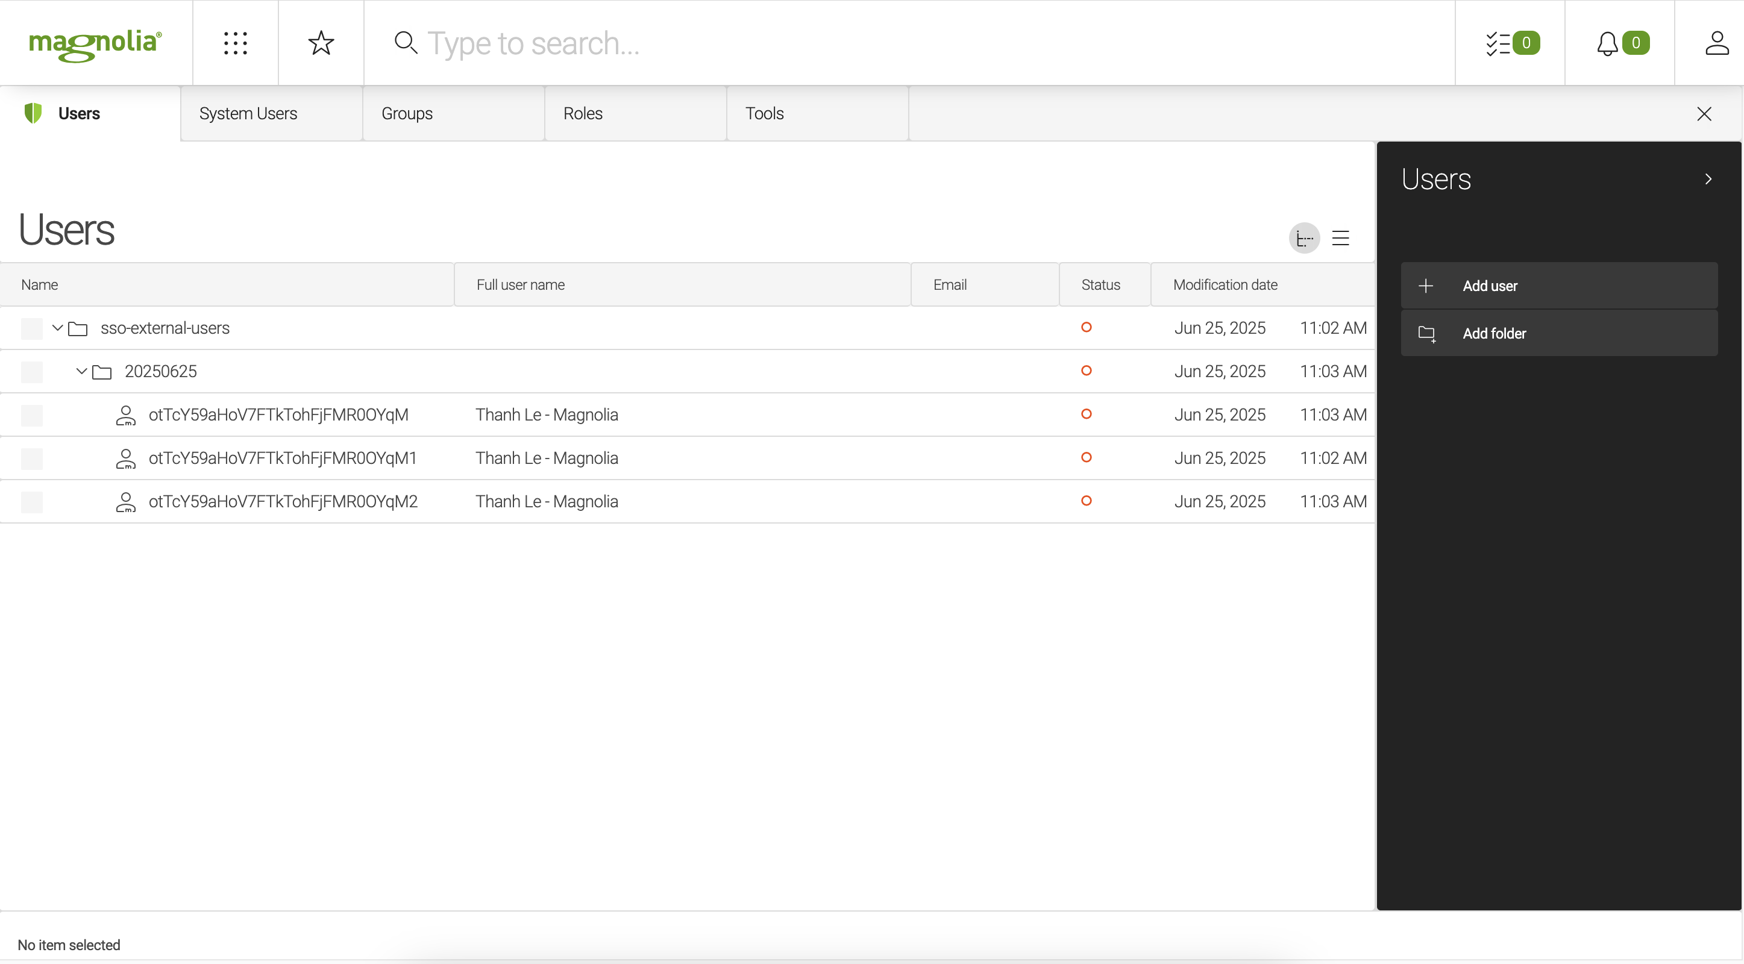Select row 20250625

click(x=687, y=372)
